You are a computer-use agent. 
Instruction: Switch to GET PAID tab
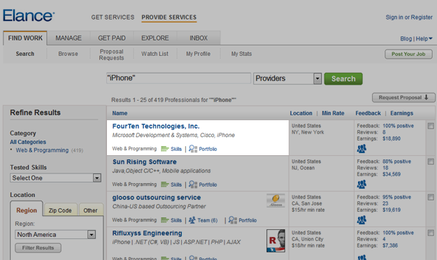112,38
